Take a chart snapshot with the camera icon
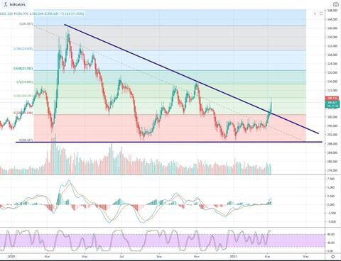Screen dimensions: 341x261 [336, 4]
